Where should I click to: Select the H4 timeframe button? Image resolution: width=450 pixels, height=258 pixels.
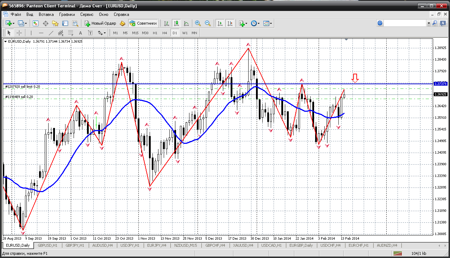tap(165, 33)
